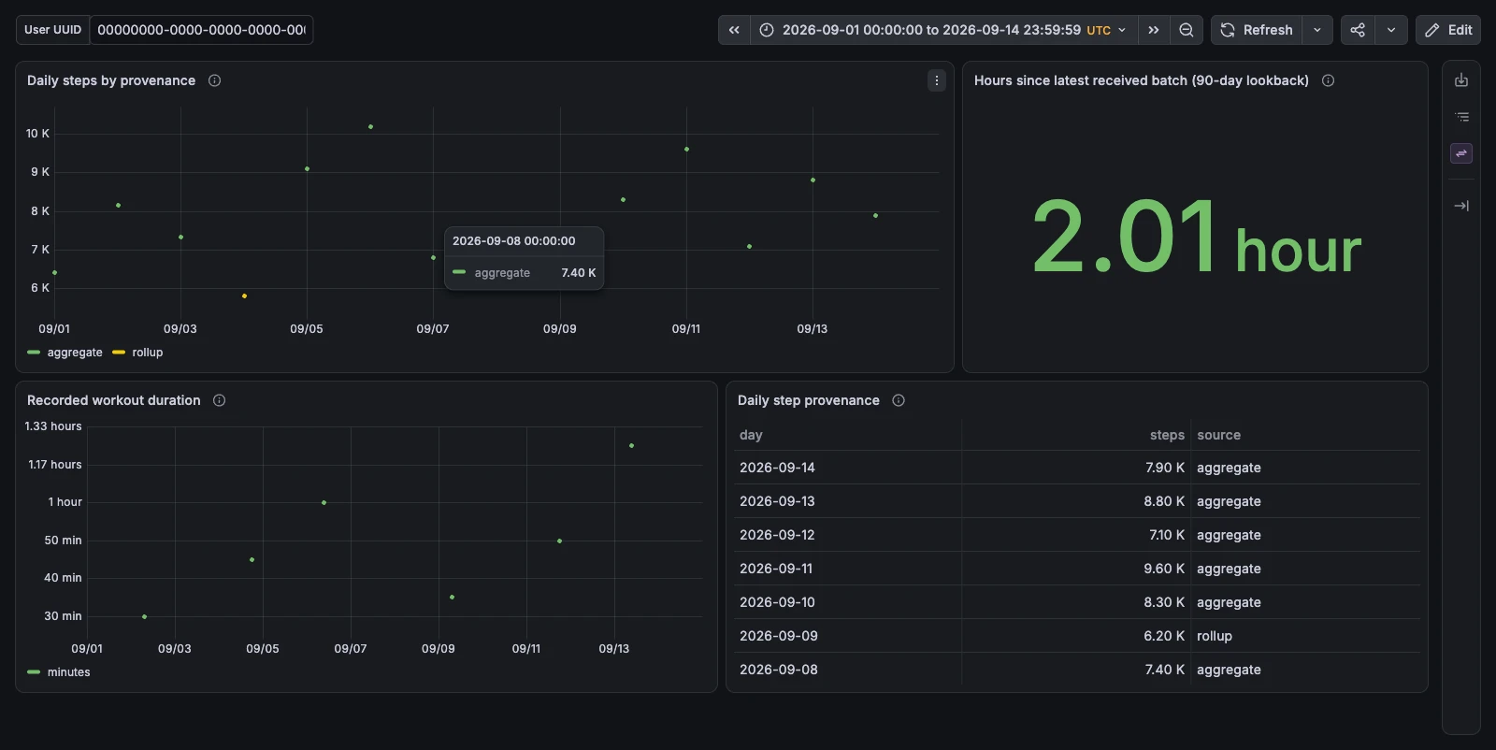Click the rollup legend color swatch

tap(119, 353)
